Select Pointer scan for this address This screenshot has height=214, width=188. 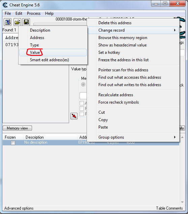pyautogui.click(x=133, y=70)
